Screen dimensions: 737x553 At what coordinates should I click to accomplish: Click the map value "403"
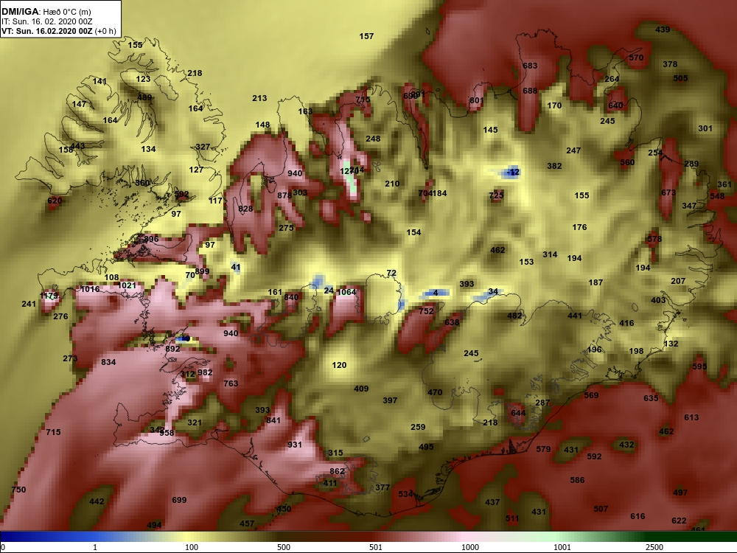pos(658,300)
